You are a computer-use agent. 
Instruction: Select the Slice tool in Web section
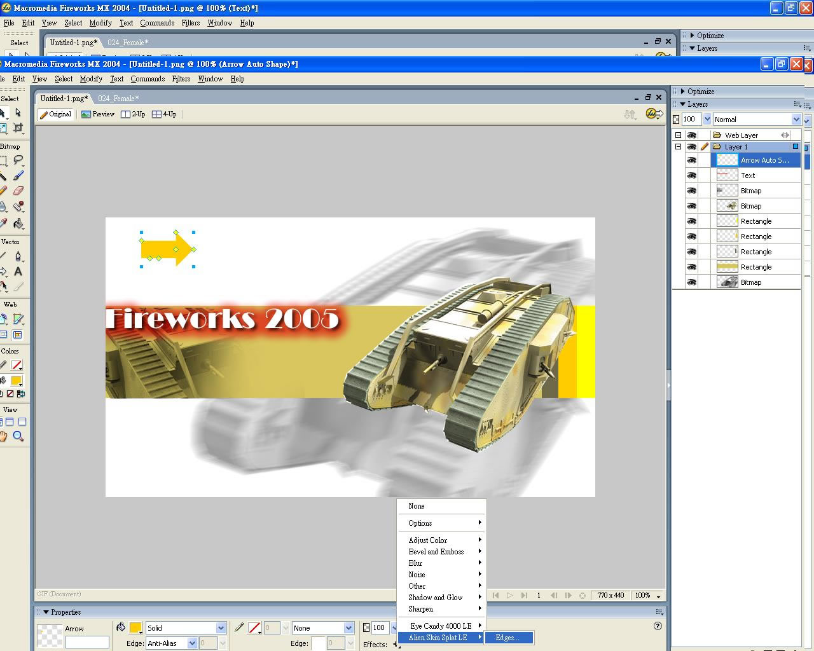[x=18, y=319]
